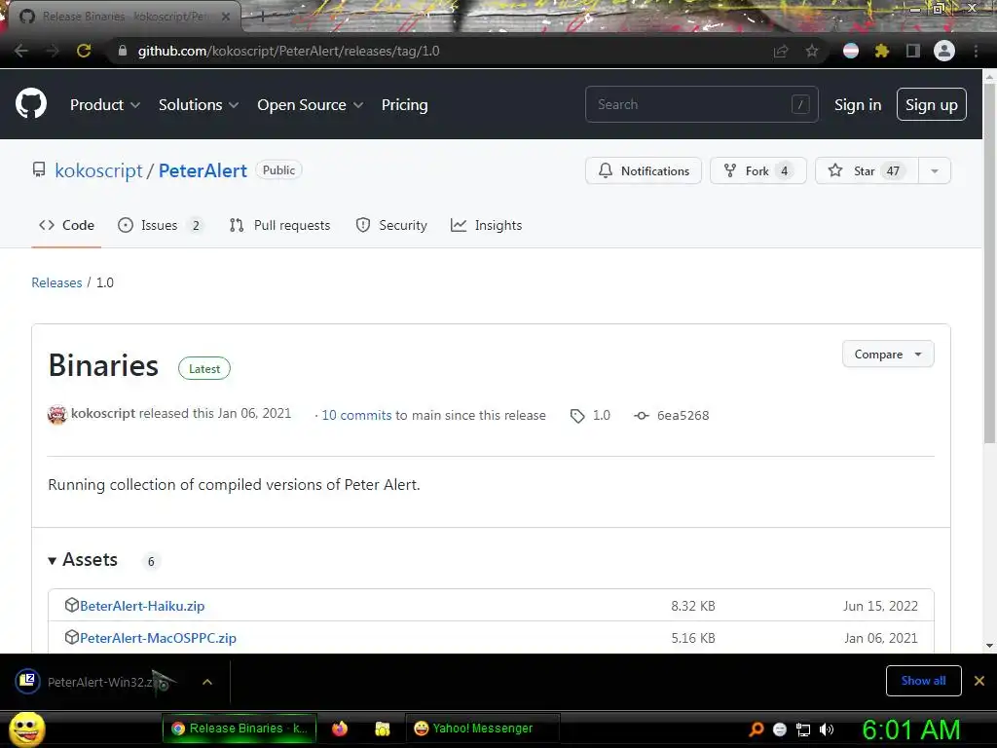Viewport: 997px width, 748px height.
Task: Open the extensions puzzle icon
Action: pos(882,51)
